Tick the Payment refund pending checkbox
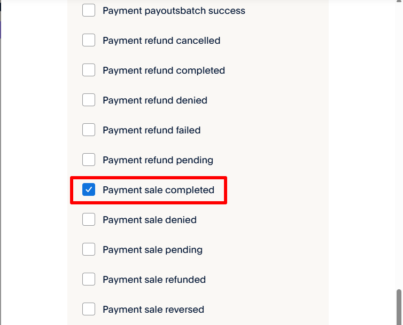 89,160
